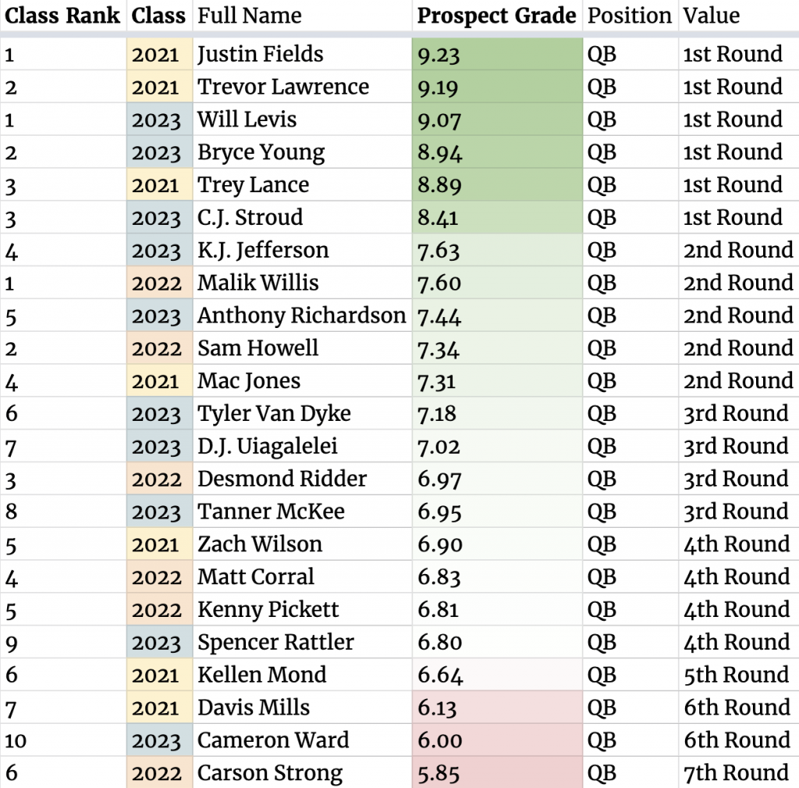
Task: Select Davis Mills's 6.13 grade cell
Action: (x=497, y=708)
